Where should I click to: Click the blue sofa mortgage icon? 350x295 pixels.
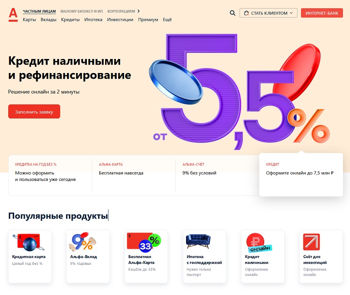tap(198, 241)
